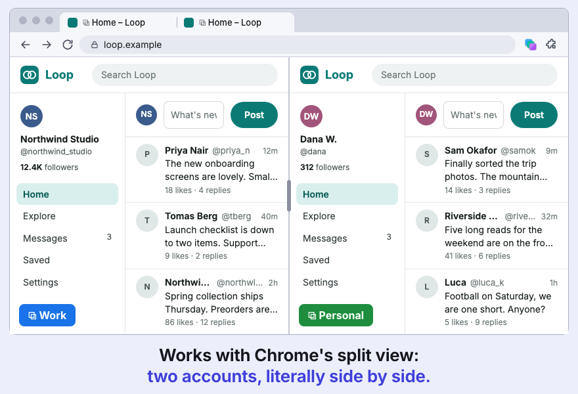Open Sam Okafor's S avatar
The height and width of the screenshot is (394, 578).
(427, 154)
